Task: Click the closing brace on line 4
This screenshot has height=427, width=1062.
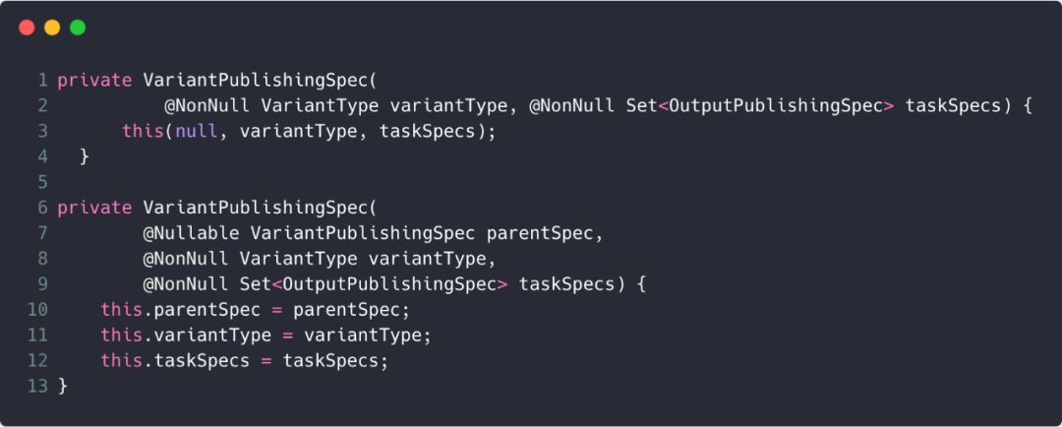Action: (85, 156)
